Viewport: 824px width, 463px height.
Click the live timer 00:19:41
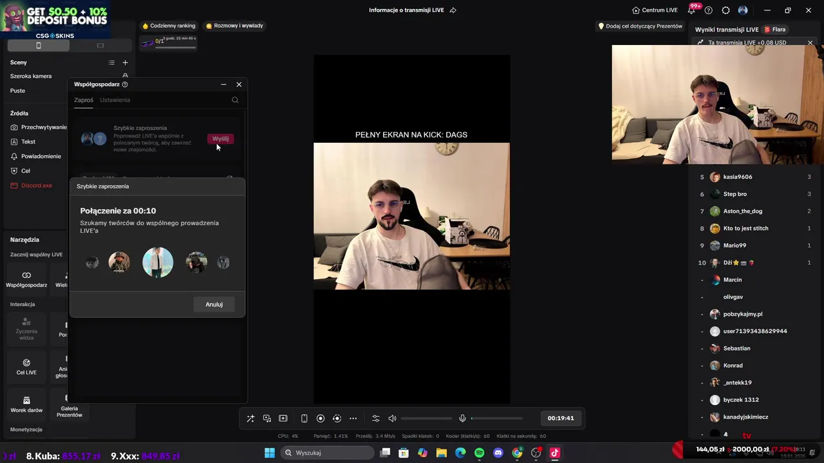coord(561,418)
